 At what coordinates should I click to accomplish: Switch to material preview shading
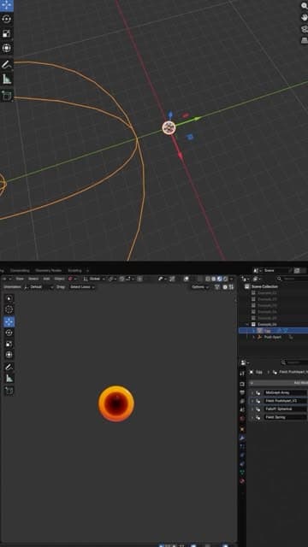[x=220, y=279]
